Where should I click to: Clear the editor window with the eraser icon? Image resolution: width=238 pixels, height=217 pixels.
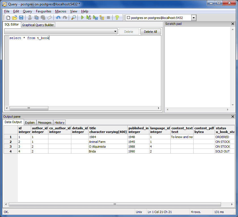point(49,18)
